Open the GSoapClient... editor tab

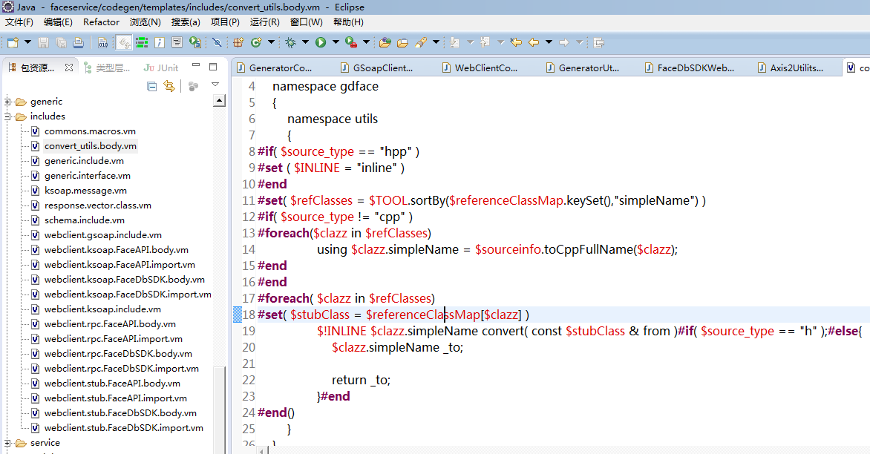coord(377,68)
